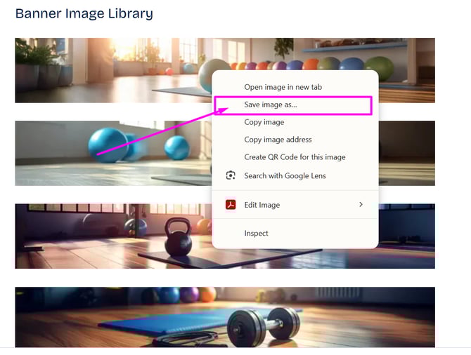Click the 'Banner Image Library' heading
This screenshot has height=355, width=471.
pyautogui.click(x=84, y=13)
